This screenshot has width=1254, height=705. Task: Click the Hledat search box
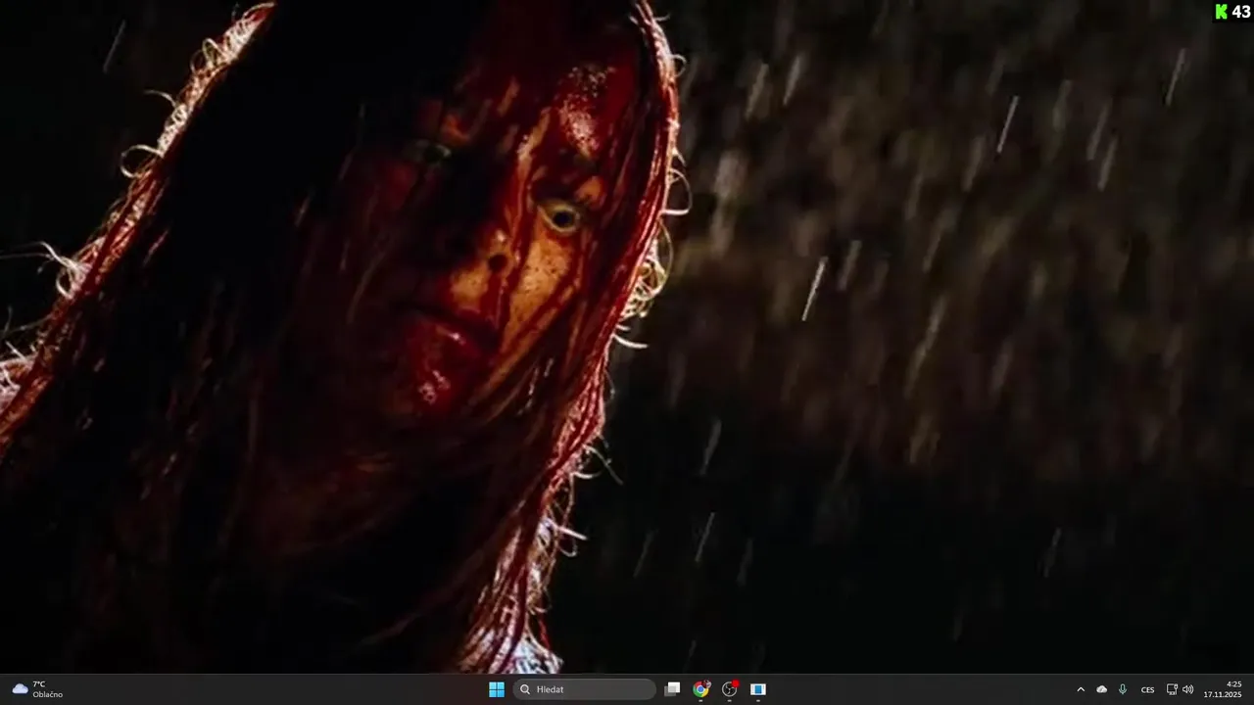[x=584, y=689]
